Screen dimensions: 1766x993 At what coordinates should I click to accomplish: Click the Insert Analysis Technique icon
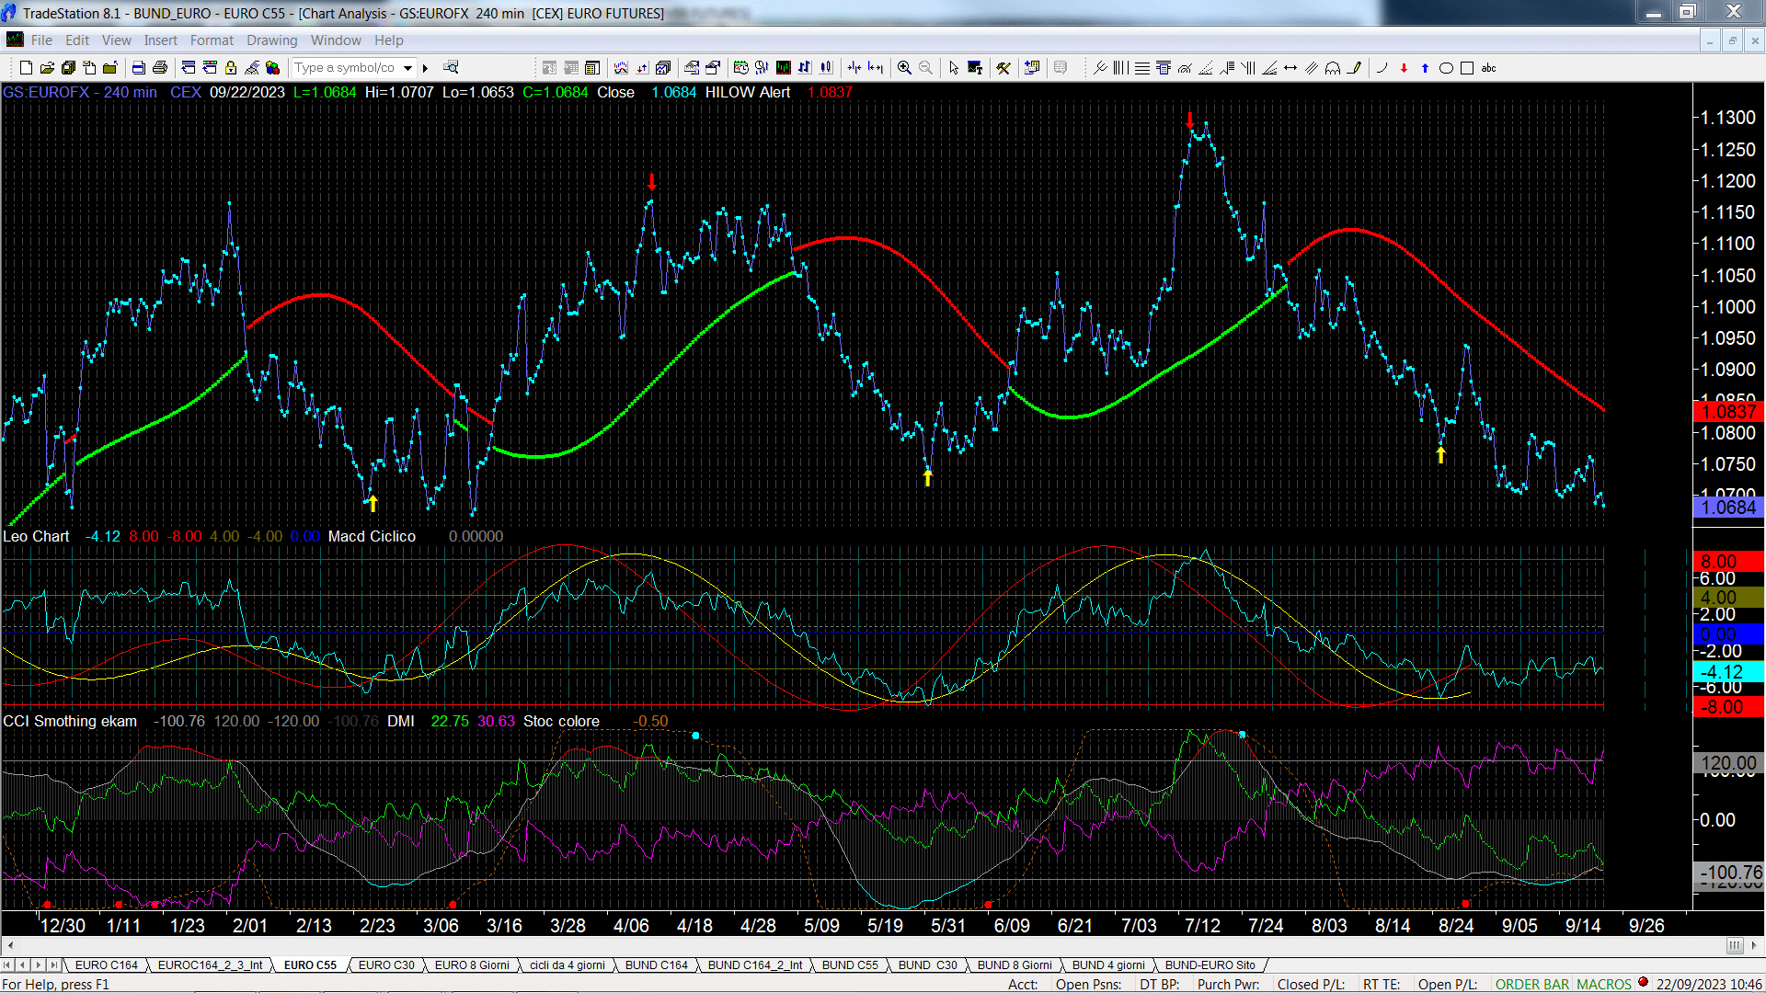click(x=621, y=67)
